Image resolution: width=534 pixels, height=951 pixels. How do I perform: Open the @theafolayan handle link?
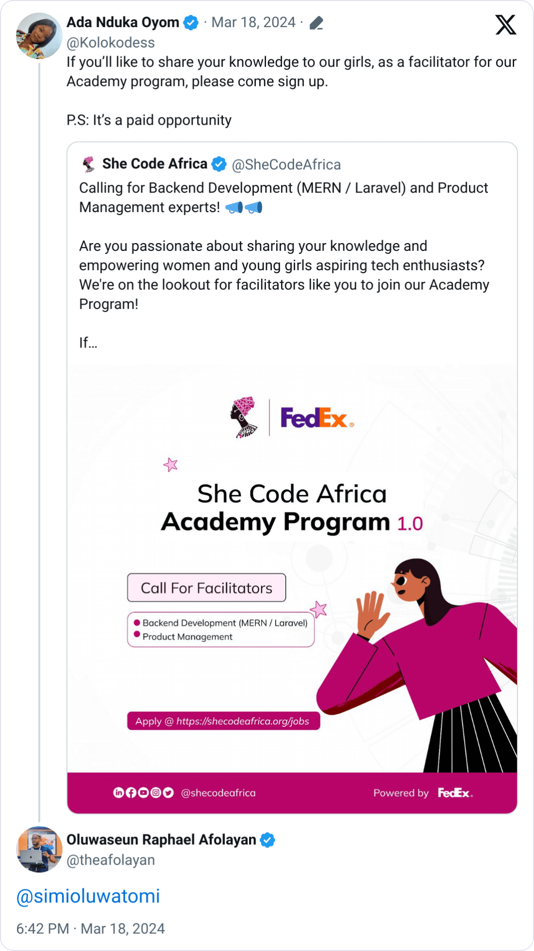[110, 859]
